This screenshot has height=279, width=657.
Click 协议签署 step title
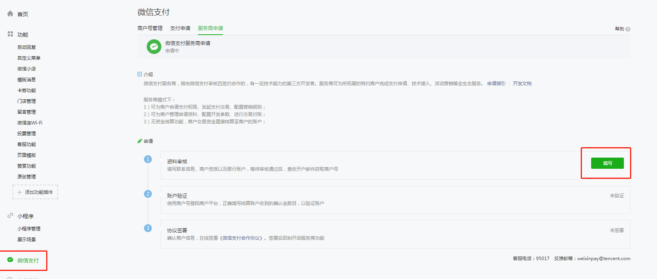click(177, 230)
